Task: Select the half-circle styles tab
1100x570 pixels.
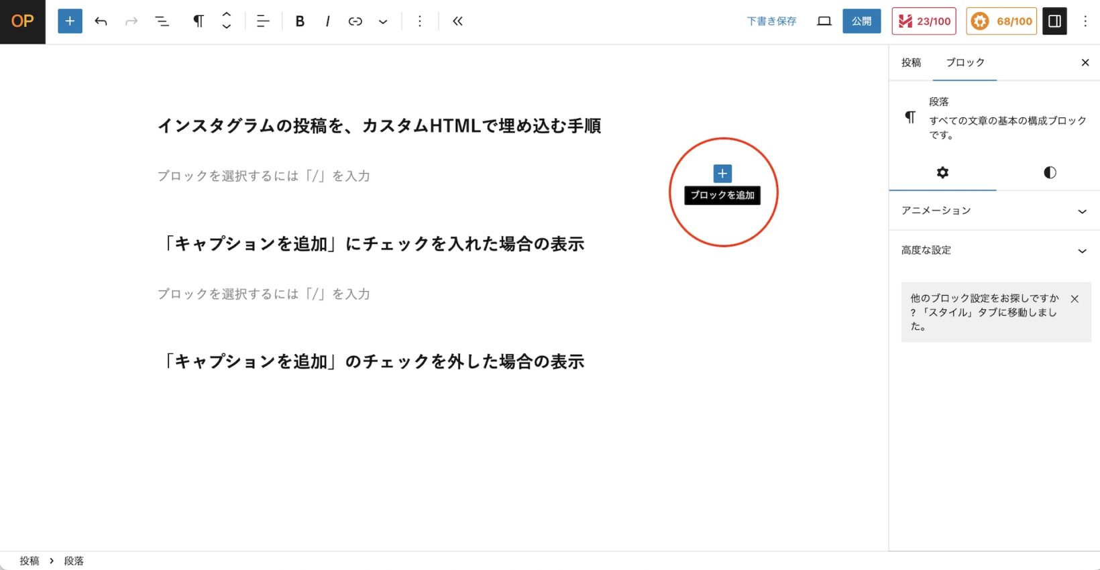Action: (x=1050, y=173)
